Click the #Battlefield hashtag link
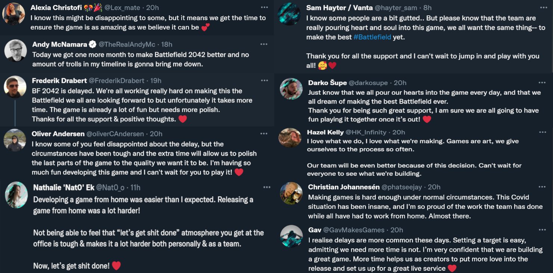The image size is (553, 273). point(372,37)
